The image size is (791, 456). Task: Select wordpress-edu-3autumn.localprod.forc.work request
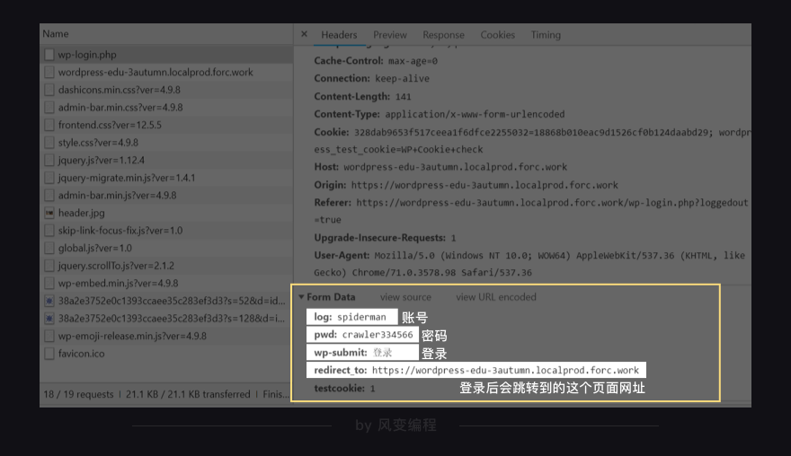(166, 72)
